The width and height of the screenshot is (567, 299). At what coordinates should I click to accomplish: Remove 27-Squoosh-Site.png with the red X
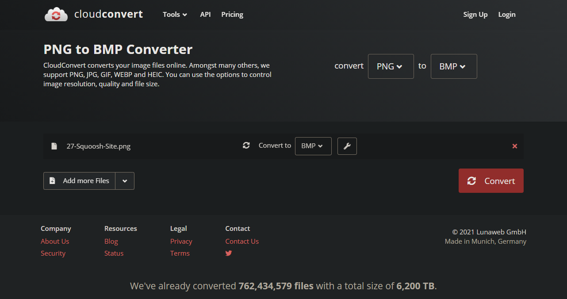point(514,146)
